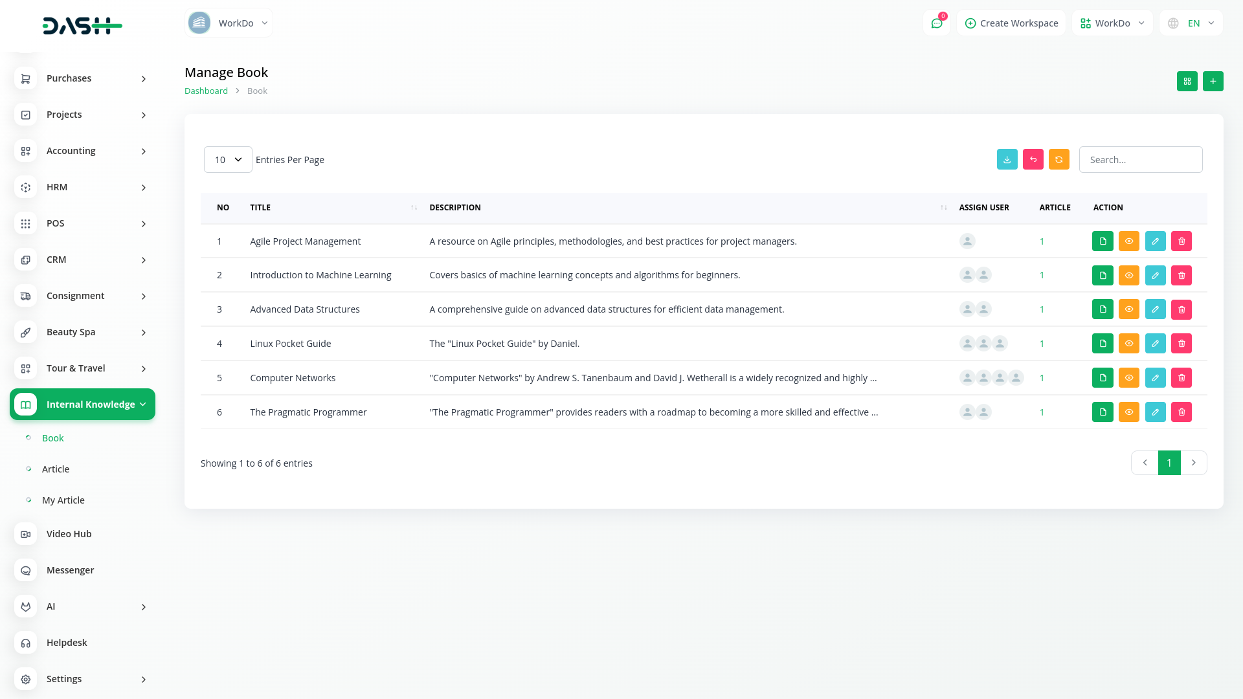1243x699 pixels.
Task: Open My Article in sidebar
Action: click(63, 500)
